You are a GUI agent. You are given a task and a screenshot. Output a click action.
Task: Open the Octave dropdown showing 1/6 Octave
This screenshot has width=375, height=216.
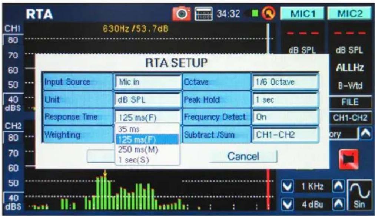pyautogui.click(x=285, y=82)
